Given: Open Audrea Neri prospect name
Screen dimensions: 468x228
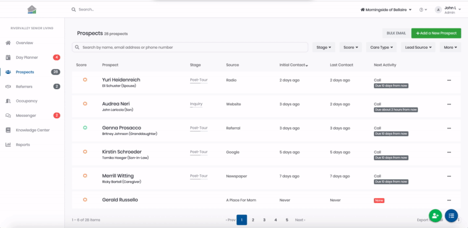Looking at the screenshot, I should 116,104.
